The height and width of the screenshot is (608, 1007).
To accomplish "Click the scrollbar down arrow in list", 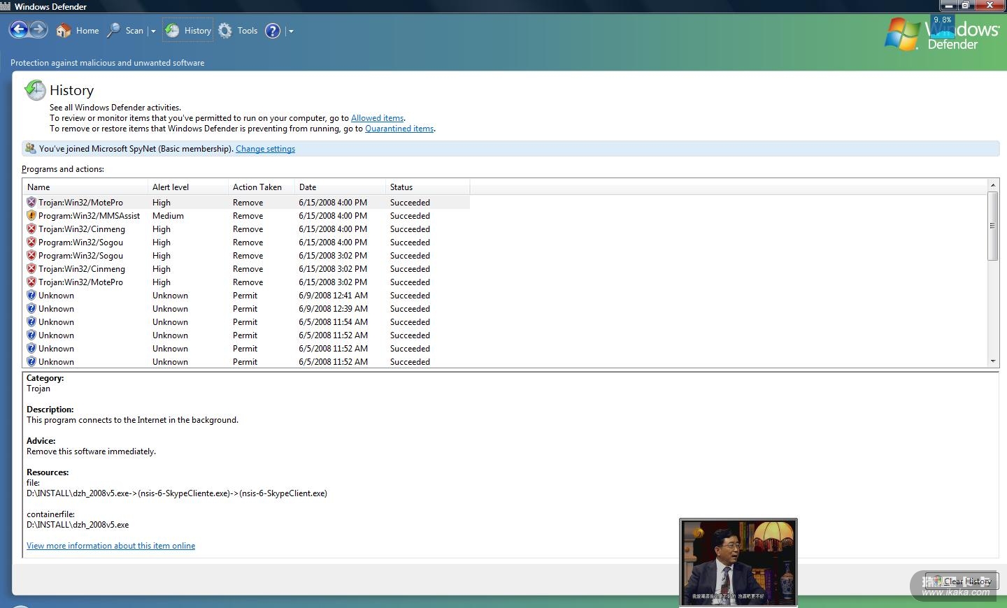I will (992, 361).
